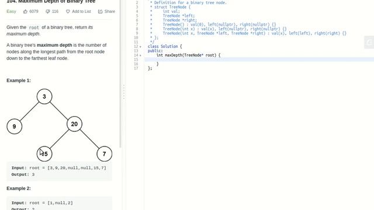Click the closing }; on line 17

point(150,68)
